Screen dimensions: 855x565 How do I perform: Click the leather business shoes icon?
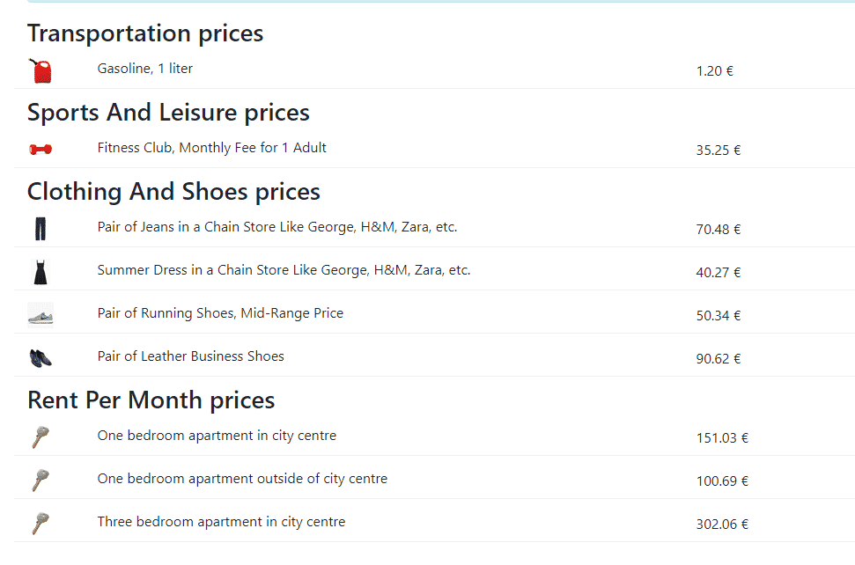[x=41, y=358]
